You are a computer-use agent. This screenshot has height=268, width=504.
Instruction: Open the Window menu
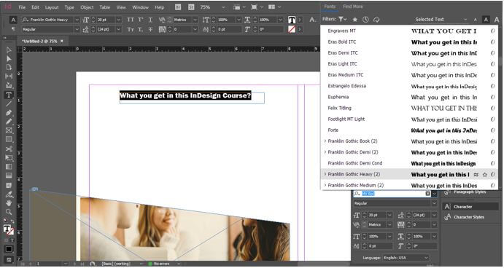141,7
